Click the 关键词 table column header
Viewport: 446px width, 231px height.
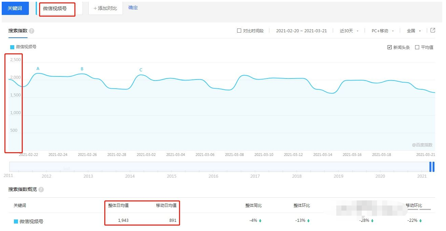[x=20, y=206]
